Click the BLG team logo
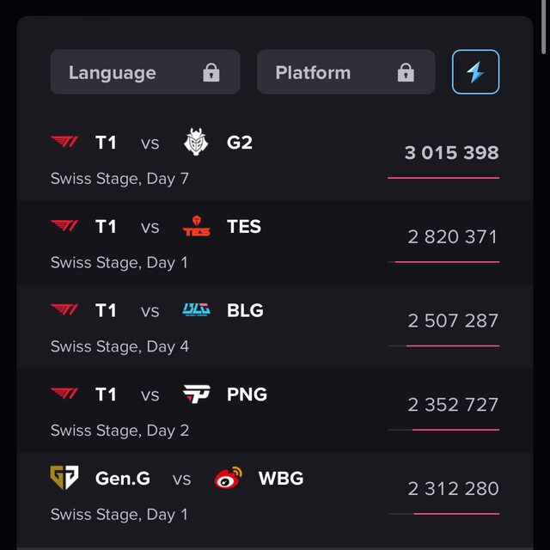 (x=196, y=310)
